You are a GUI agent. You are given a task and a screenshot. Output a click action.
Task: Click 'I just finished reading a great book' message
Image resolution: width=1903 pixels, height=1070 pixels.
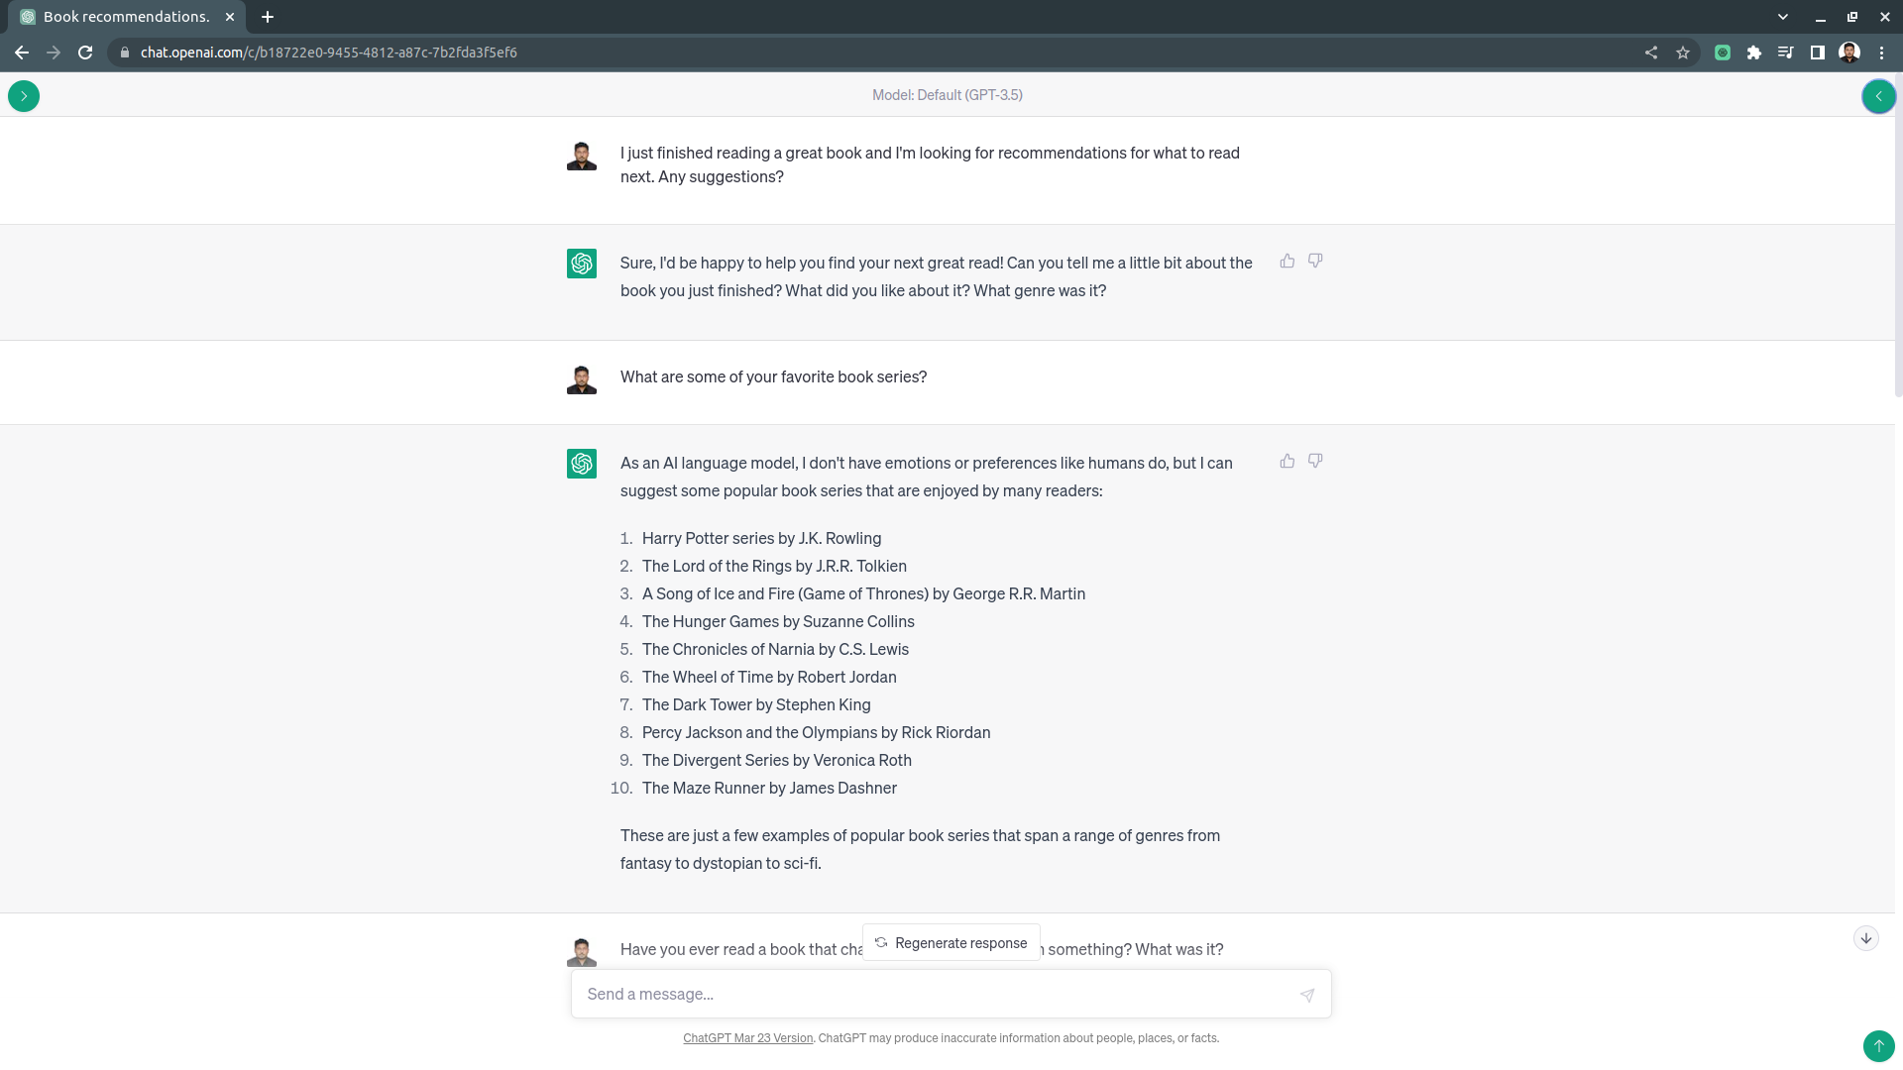click(x=930, y=164)
